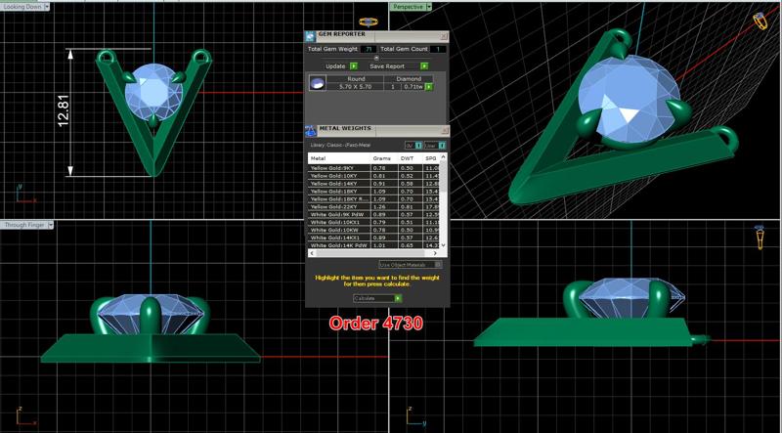Close the Metal Weights panel

(445, 131)
